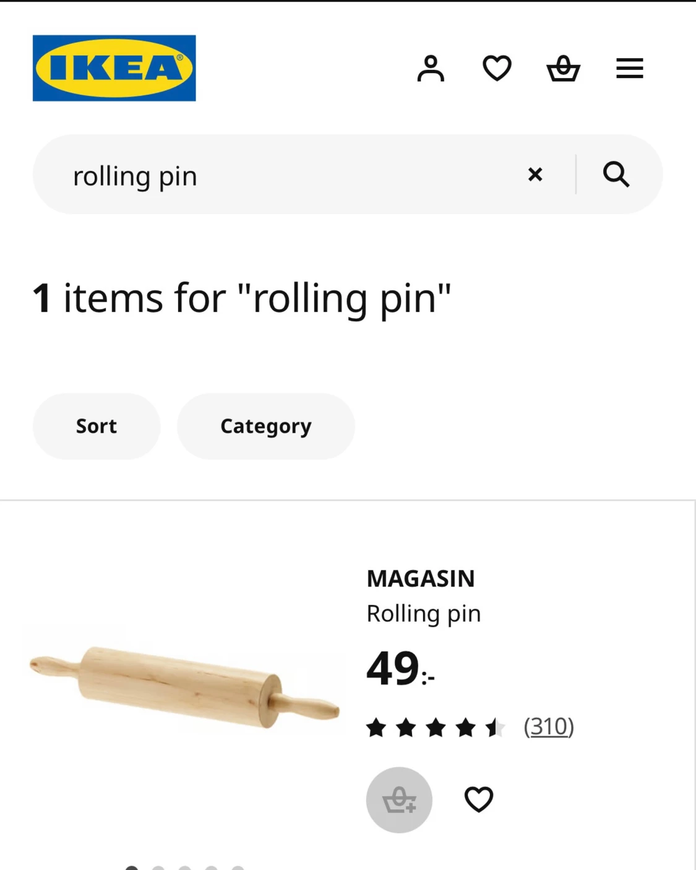
Task: Expand the Category filter
Action: coord(266,426)
